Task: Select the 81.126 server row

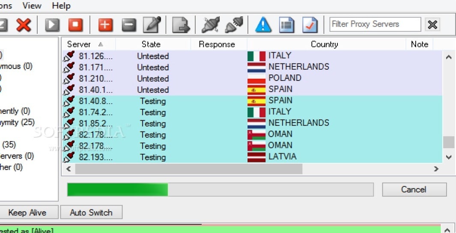Action: (252, 56)
